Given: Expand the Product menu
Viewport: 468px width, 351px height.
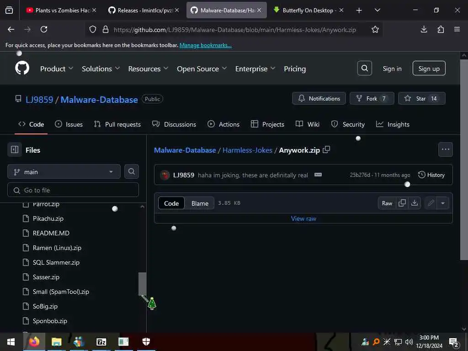Looking at the screenshot, I should click(56, 69).
